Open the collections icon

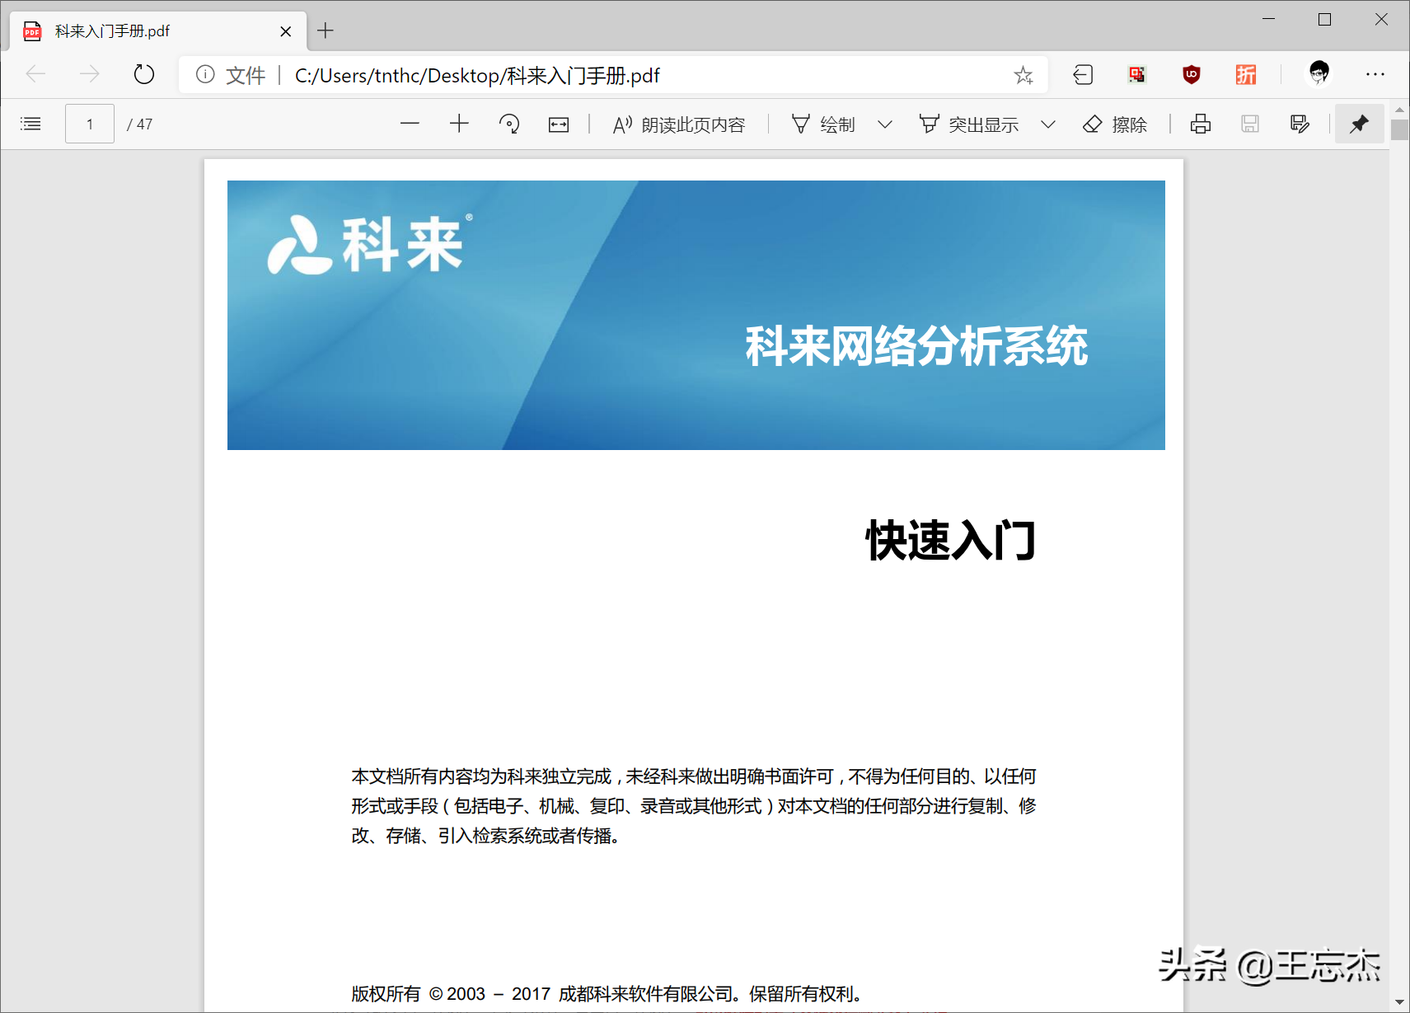[x=1083, y=75]
